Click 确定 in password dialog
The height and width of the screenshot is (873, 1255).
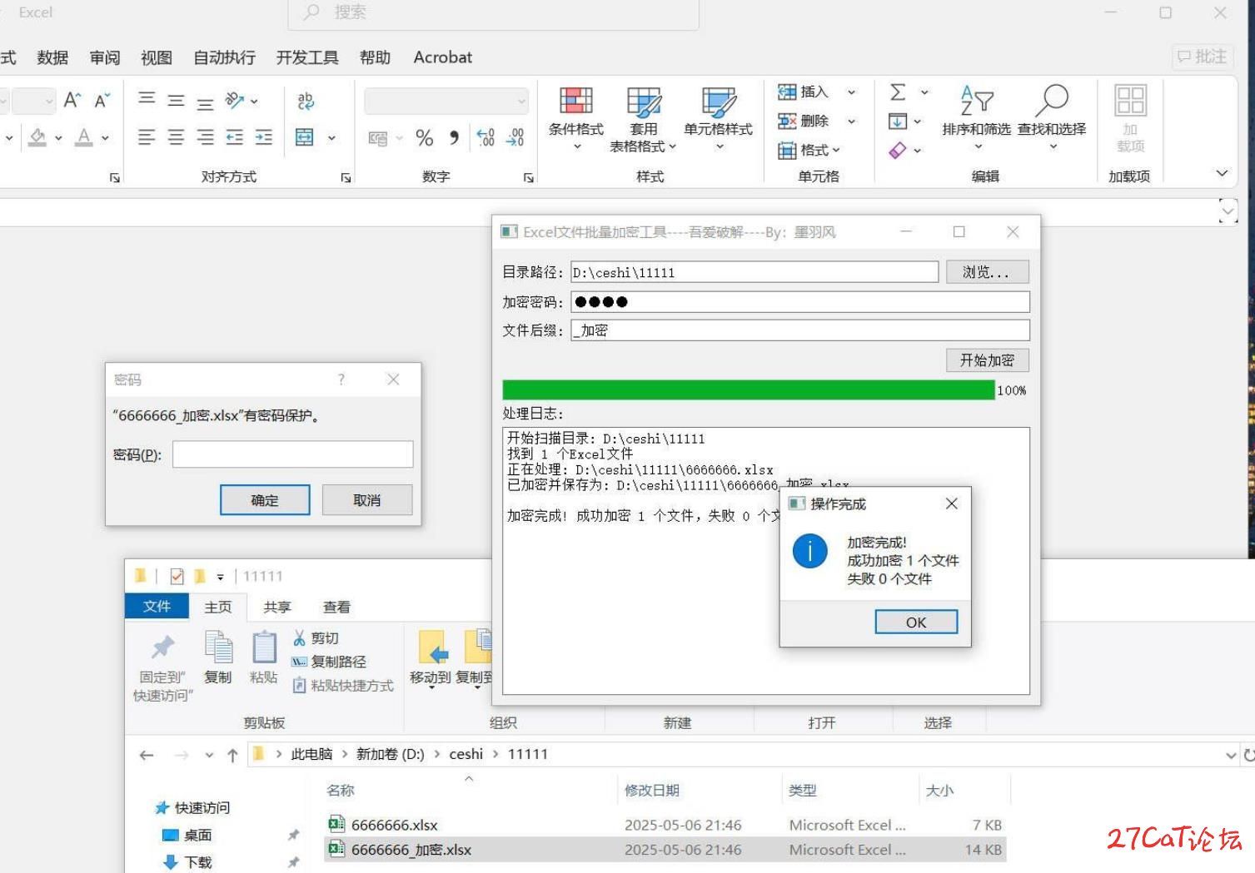265,500
